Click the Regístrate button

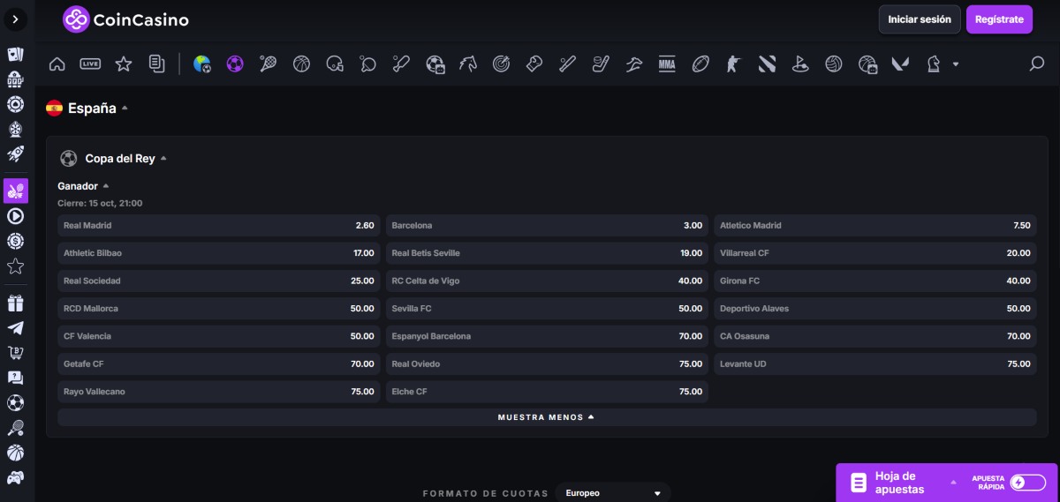(x=998, y=19)
